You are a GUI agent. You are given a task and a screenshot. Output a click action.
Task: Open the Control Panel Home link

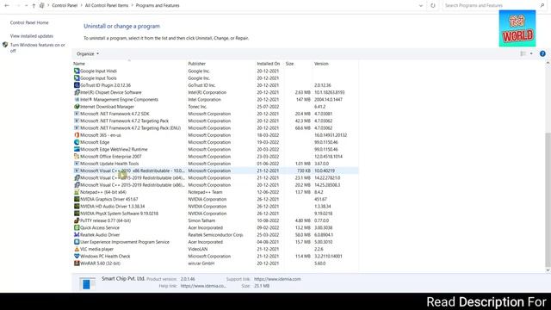[x=29, y=22]
